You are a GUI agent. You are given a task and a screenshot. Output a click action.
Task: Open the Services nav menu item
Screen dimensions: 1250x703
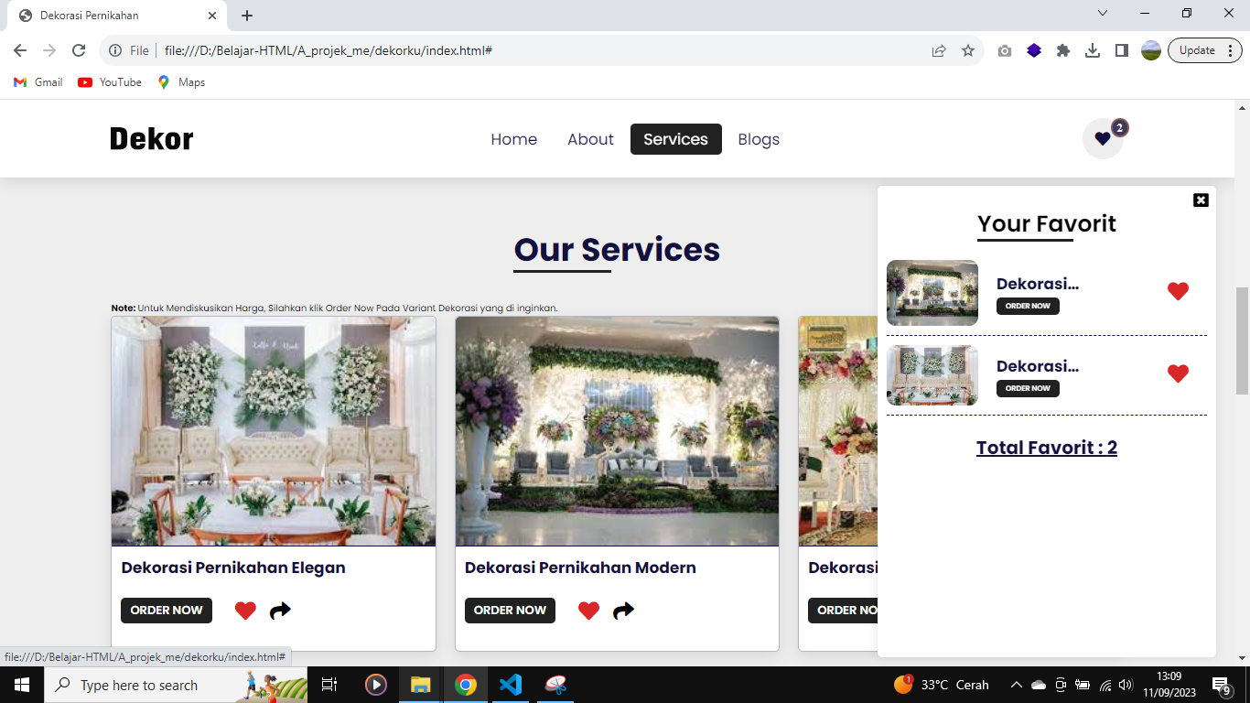coord(675,139)
